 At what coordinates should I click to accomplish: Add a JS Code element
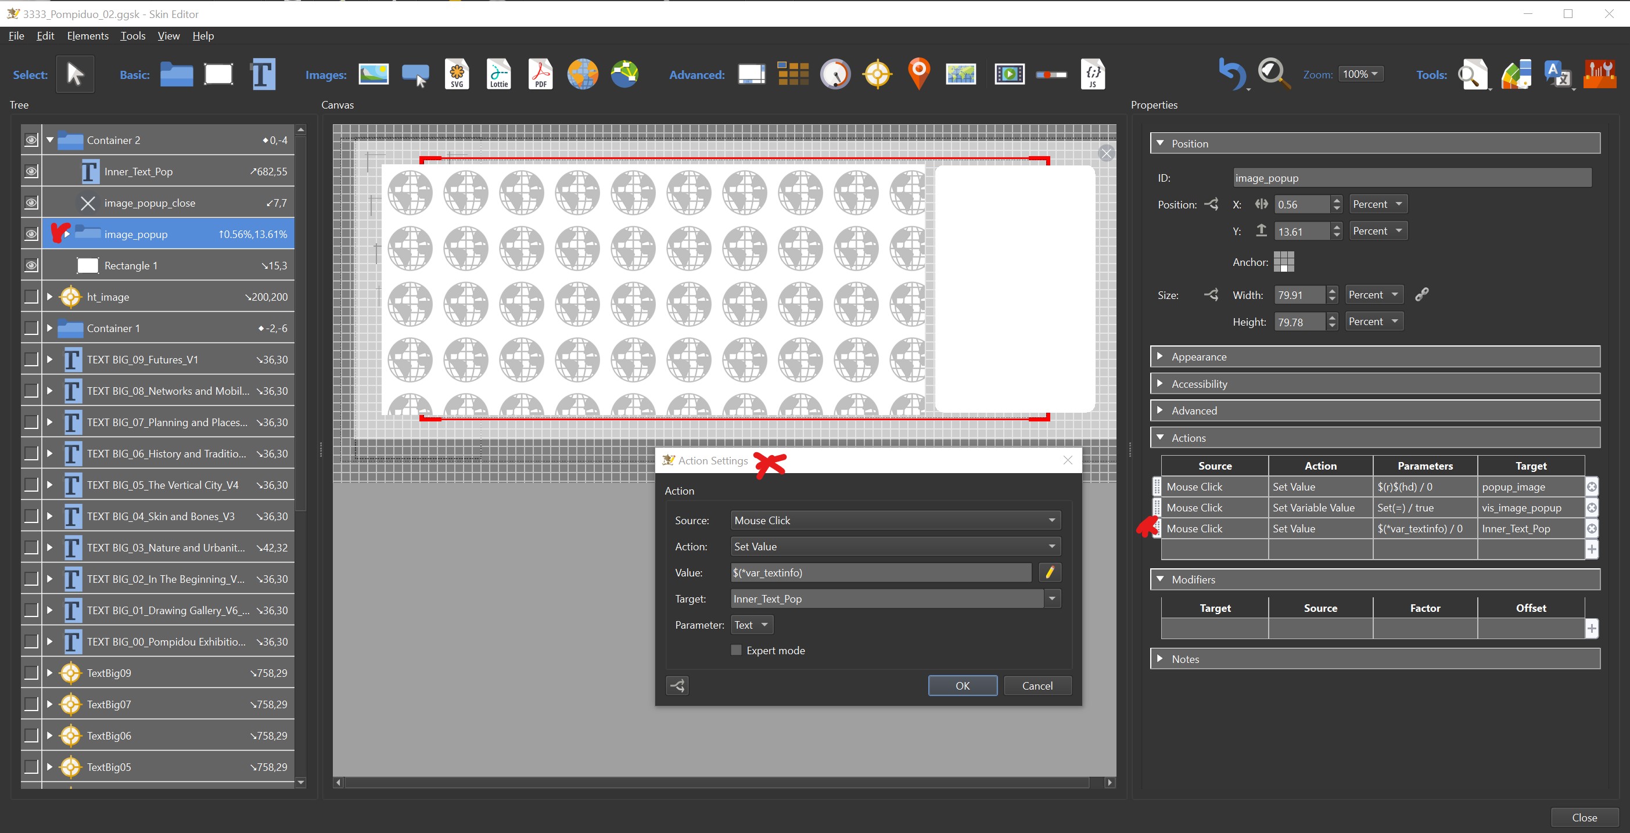(x=1093, y=74)
